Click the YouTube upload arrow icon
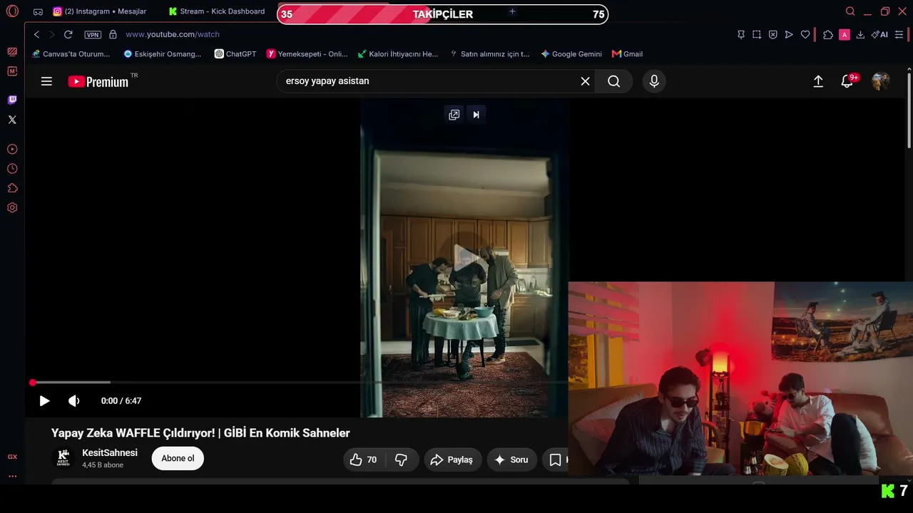Viewport: 913px width, 513px height. [x=818, y=81]
